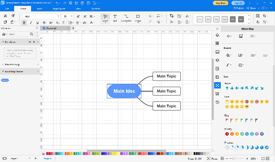Open the Fill style sidebar panel
This screenshot has height=162, width=275.
217,35
